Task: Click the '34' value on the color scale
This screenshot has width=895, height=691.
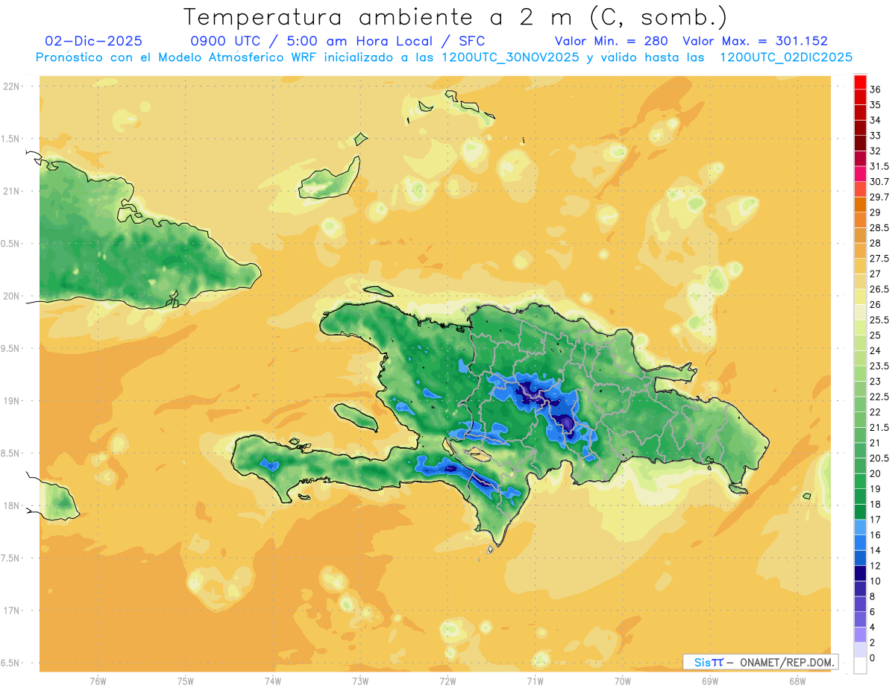Action: (876, 121)
